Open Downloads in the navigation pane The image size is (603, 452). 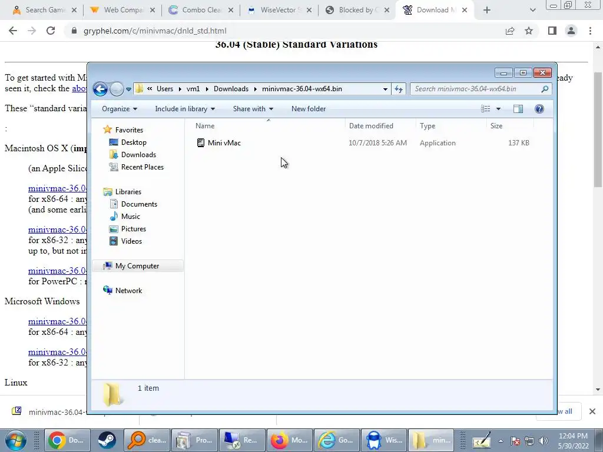tap(138, 155)
